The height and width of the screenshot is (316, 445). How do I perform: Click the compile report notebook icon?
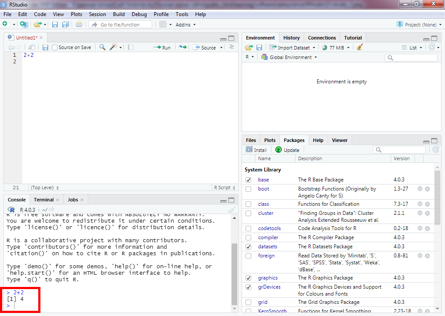(x=131, y=47)
